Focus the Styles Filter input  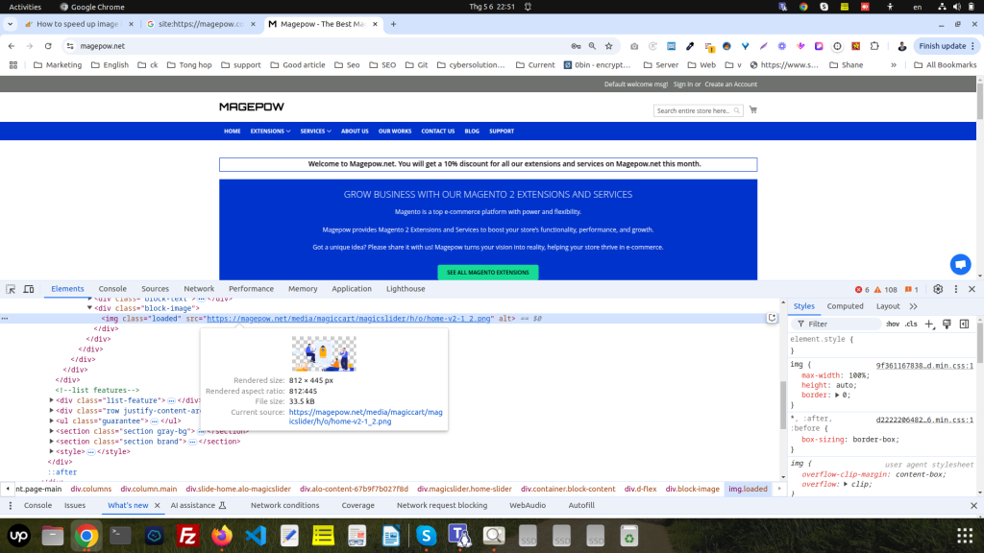pyautogui.click(x=837, y=325)
